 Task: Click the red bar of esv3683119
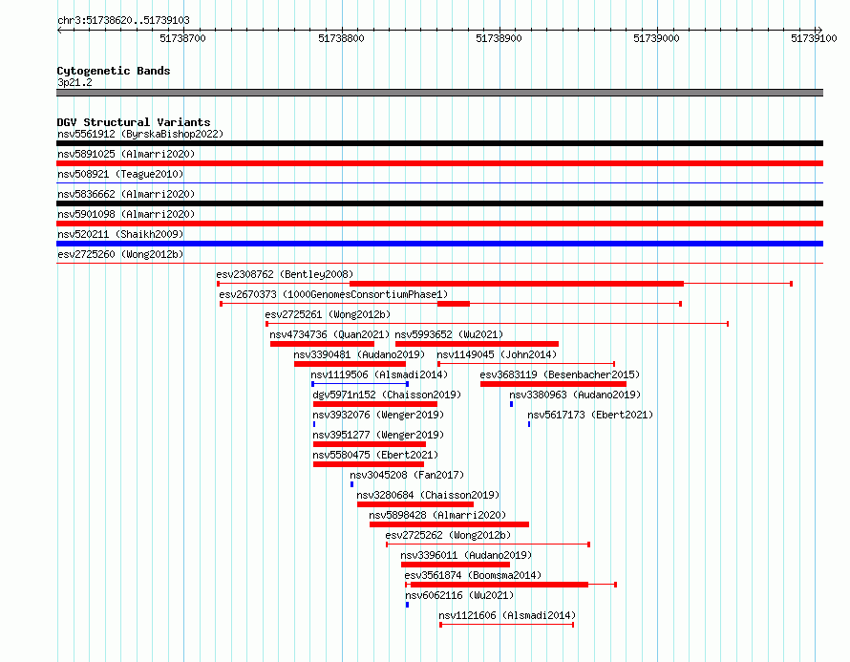click(x=553, y=384)
